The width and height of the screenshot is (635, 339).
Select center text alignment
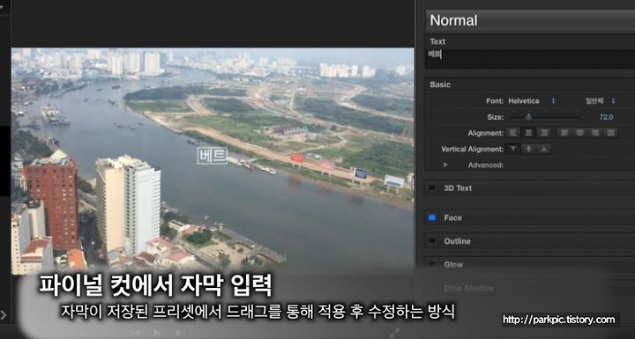coord(528,133)
